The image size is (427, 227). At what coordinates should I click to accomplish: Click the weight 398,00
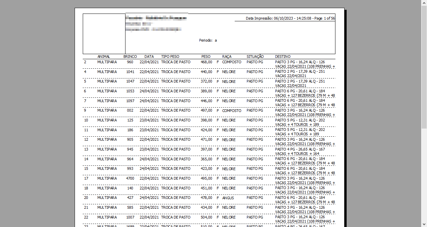(207, 120)
